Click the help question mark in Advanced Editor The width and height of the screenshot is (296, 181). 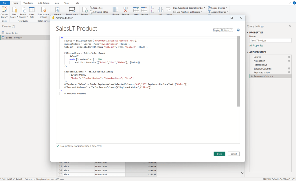pyautogui.click(x=238, y=30)
